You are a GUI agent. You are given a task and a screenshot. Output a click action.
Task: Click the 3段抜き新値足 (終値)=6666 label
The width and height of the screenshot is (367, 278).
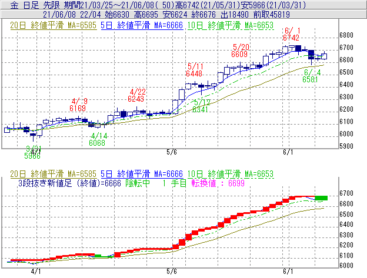(69, 183)
